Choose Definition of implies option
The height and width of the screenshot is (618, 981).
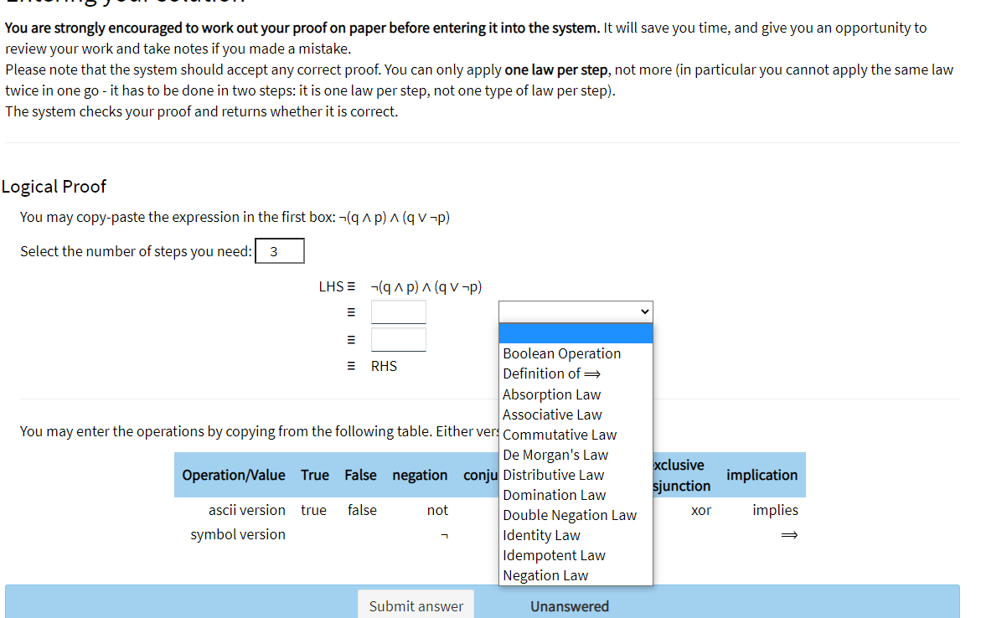click(576, 373)
